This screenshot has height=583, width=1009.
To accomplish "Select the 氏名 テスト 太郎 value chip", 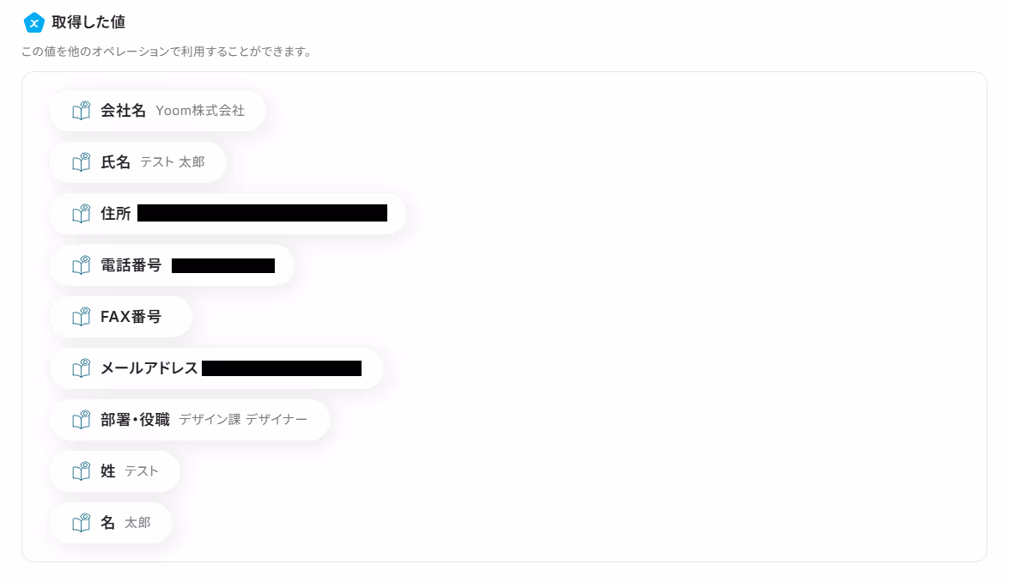I will (x=137, y=162).
